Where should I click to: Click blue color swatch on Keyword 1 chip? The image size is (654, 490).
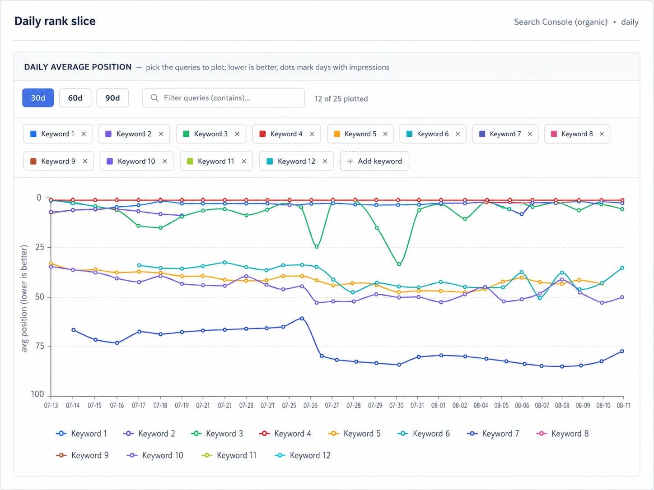click(33, 134)
